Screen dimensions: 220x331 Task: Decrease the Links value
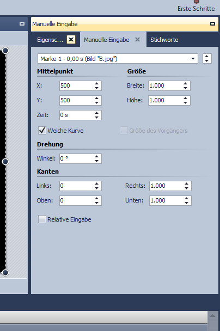[x=97, y=188]
